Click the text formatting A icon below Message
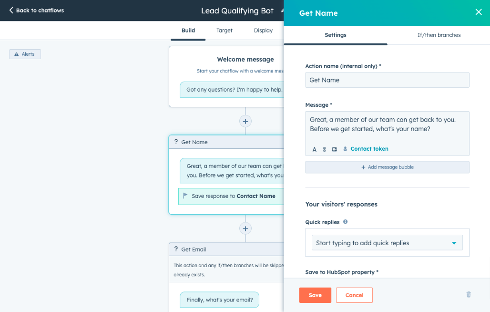The height and width of the screenshot is (312, 490). click(315, 149)
